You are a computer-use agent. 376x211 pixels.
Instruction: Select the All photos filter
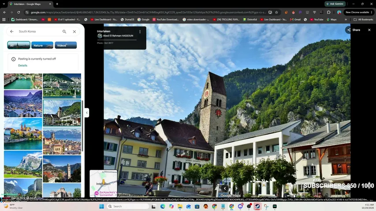19,45
